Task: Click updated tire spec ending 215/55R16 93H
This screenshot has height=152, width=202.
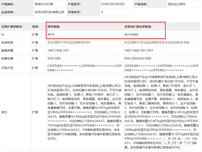Action: click(157, 43)
